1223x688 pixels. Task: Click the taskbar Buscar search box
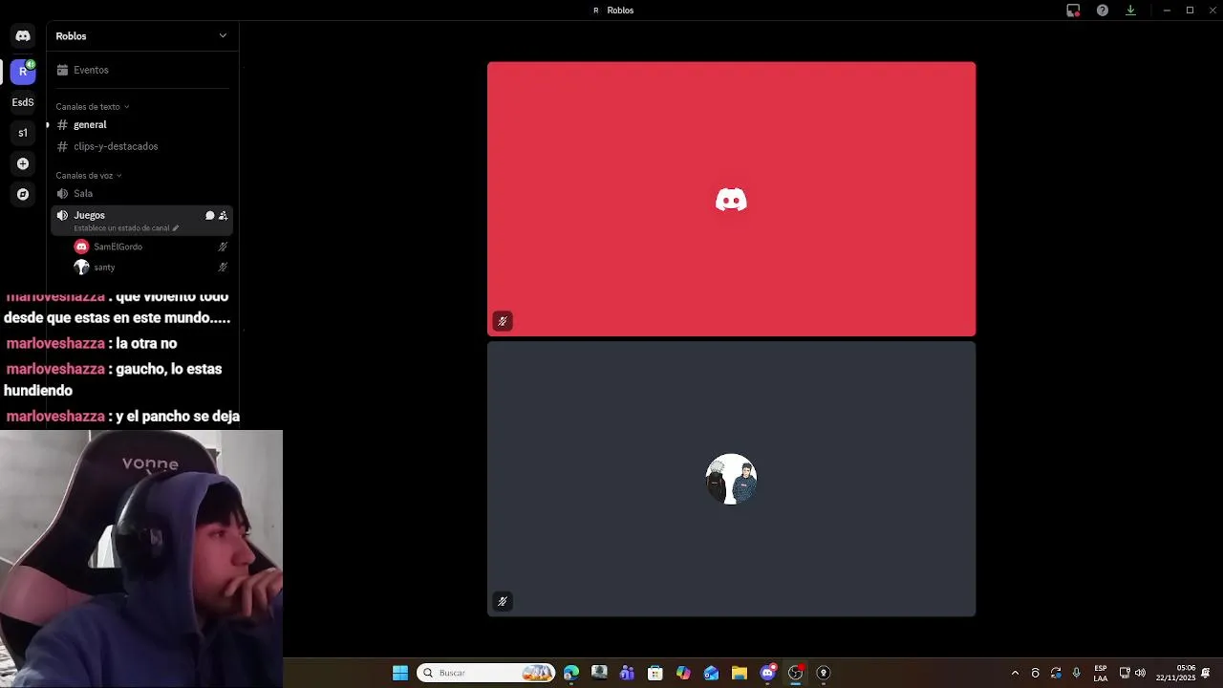pyautogui.click(x=486, y=673)
